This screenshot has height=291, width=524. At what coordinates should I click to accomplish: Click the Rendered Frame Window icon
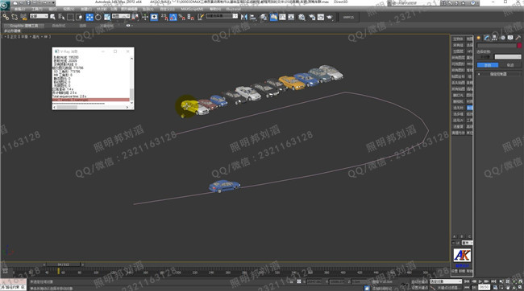coord(321,17)
